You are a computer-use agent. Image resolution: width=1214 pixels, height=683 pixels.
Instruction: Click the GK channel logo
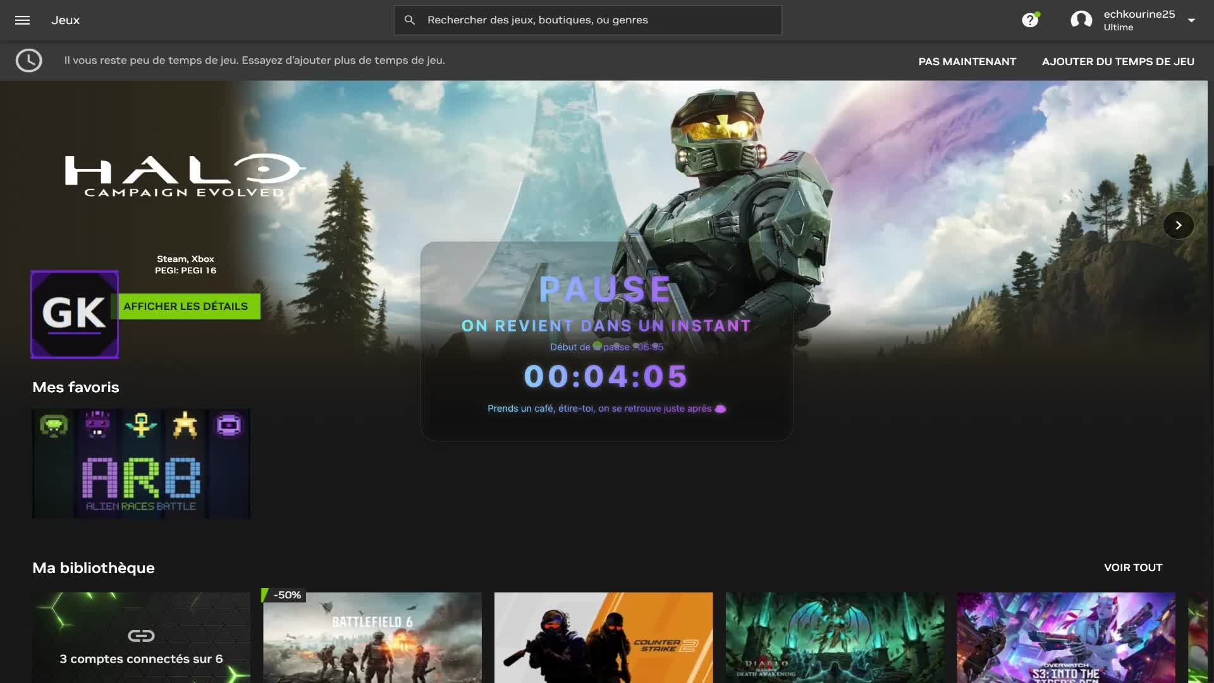pyautogui.click(x=75, y=314)
